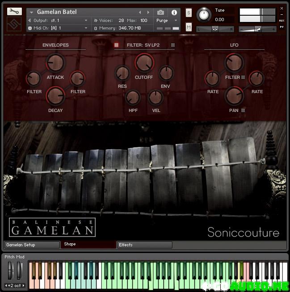Click the ATTACK envelope knob

(55, 63)
